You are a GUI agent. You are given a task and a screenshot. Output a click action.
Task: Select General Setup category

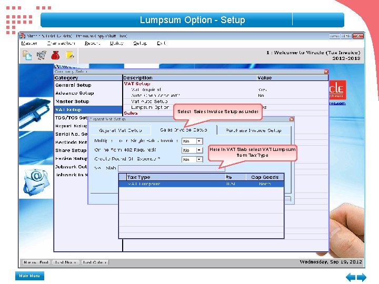73,85
